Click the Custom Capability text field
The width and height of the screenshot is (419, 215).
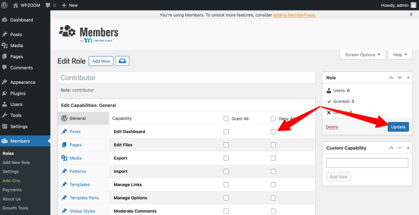click(367, 163)
